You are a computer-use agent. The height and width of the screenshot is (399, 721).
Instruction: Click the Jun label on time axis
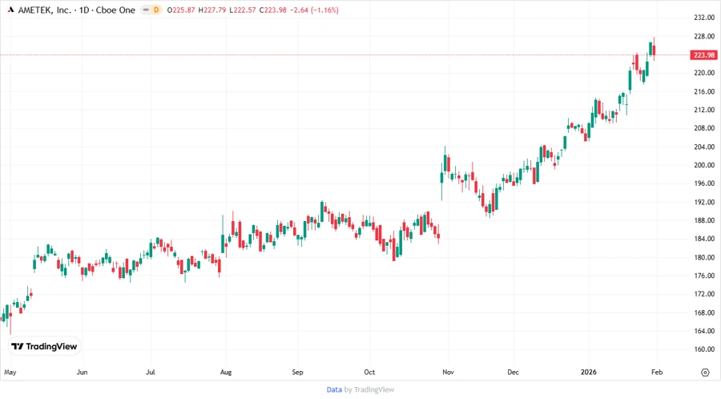coord(82,373)
